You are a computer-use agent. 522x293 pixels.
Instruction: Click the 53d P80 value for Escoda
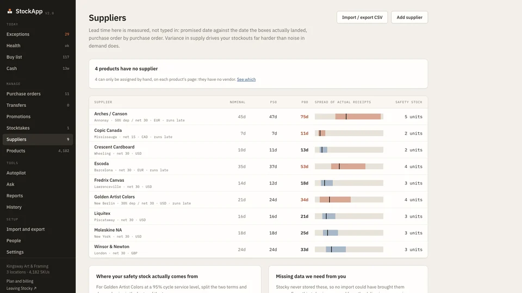coord(304,167)
